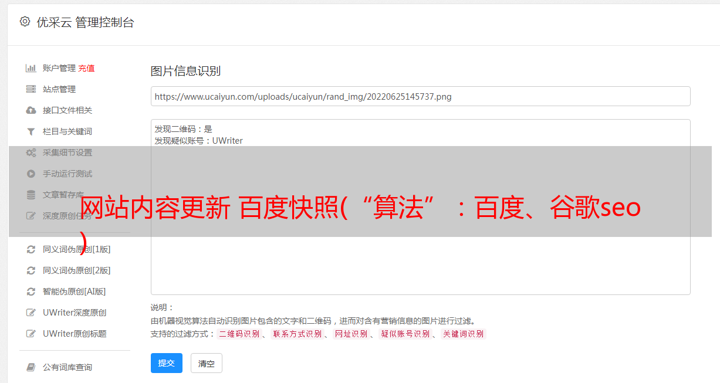Click the 站点管理 server icon

coord(31,89)
